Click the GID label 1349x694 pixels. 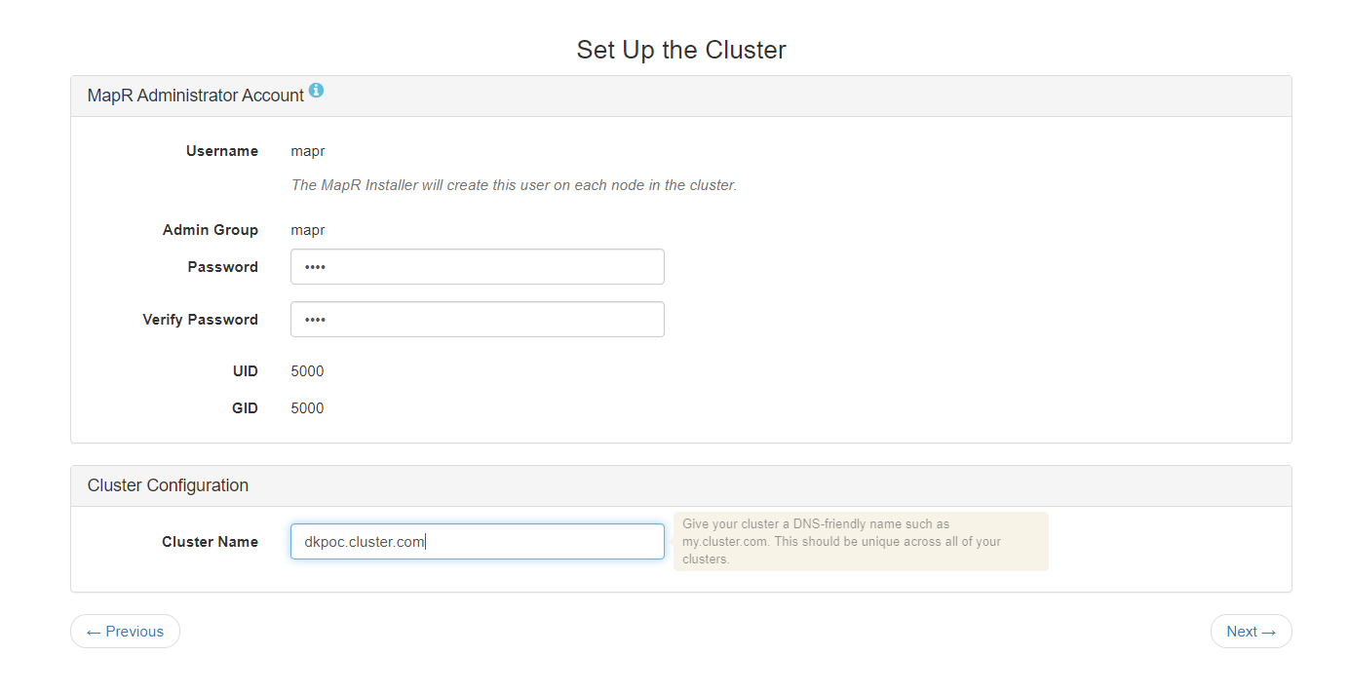(245, 408)
